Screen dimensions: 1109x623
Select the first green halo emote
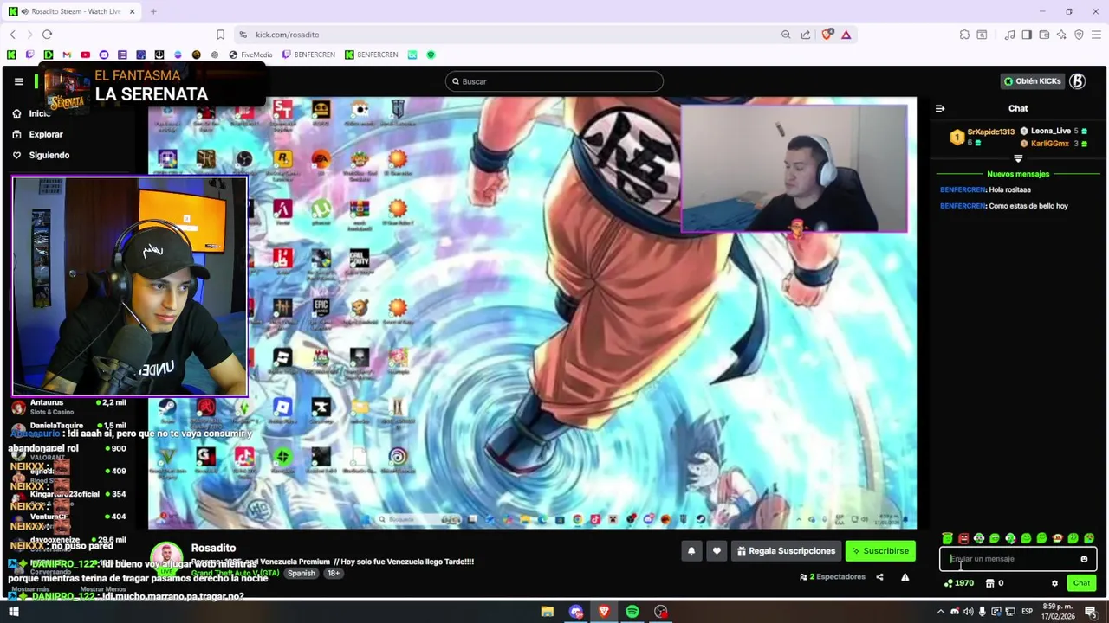coord(947,538)
